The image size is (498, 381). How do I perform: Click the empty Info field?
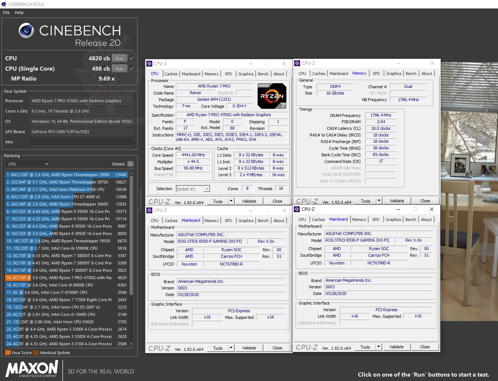[x=81, y=142]
